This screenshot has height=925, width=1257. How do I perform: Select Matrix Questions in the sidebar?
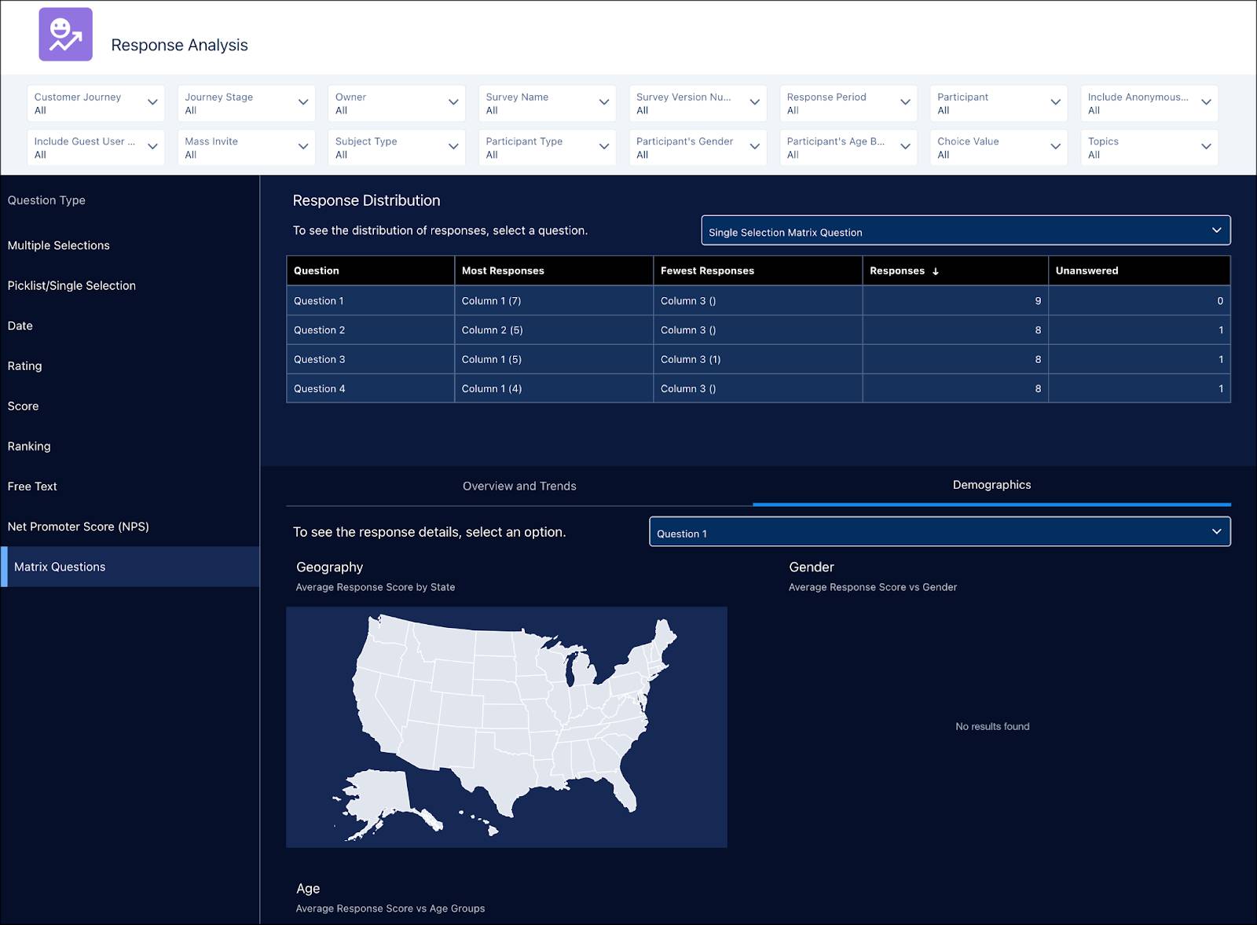pos(61,567)
